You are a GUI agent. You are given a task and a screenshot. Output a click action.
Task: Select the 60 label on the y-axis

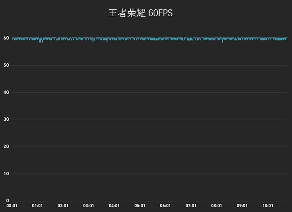(x=6, y=39)
